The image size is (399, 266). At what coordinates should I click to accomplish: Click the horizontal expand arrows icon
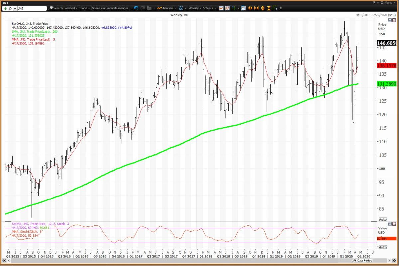250,8
